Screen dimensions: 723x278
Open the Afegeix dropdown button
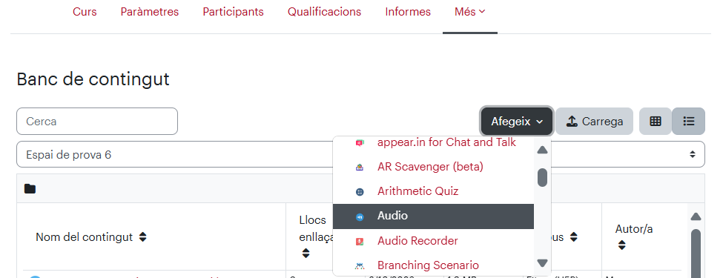517,122
